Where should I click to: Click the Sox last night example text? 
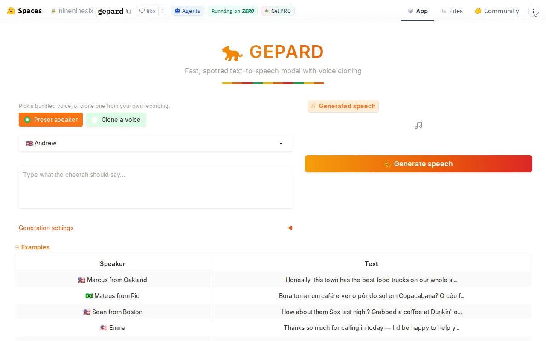[372, 312]
